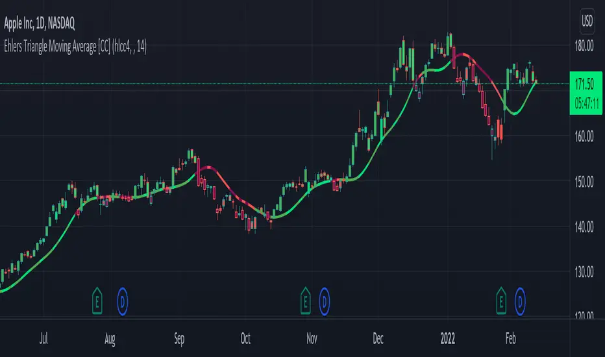Click the Feb label on time axis
Viewport: 605px width, 357px height.
coord(511,338)
